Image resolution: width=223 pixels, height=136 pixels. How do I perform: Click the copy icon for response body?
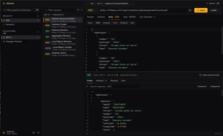click(200, 75)
